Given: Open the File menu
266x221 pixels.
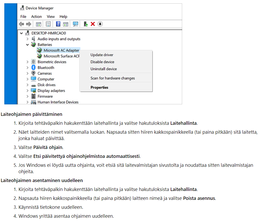Looking at the screenshot, I should 23,17.
